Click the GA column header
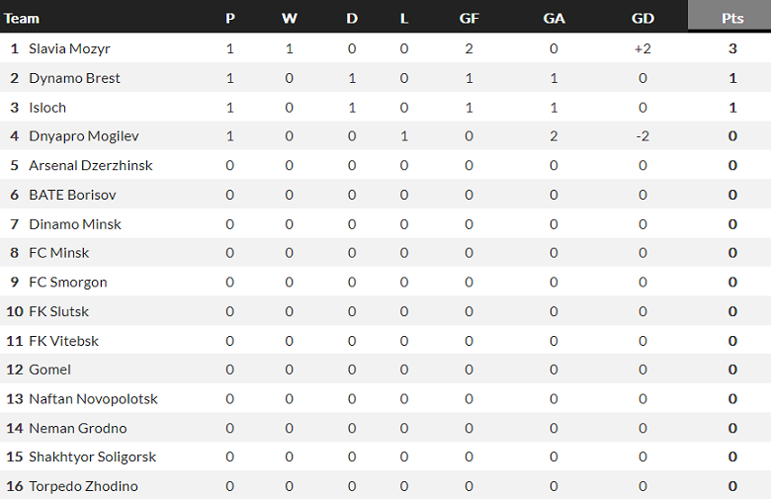This screenshot has width=771, height=499. pos(554,18)
